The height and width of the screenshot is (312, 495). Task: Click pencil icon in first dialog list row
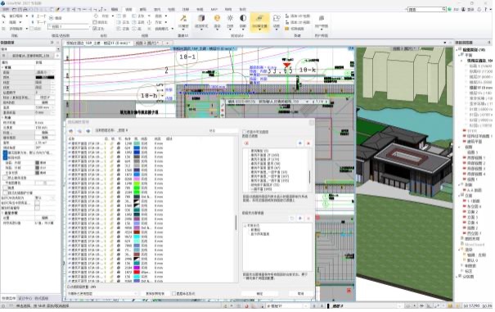[x=111, y=143]
